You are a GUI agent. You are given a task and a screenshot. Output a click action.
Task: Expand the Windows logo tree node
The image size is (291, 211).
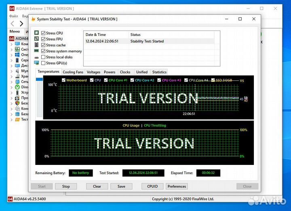pos(11,55)
